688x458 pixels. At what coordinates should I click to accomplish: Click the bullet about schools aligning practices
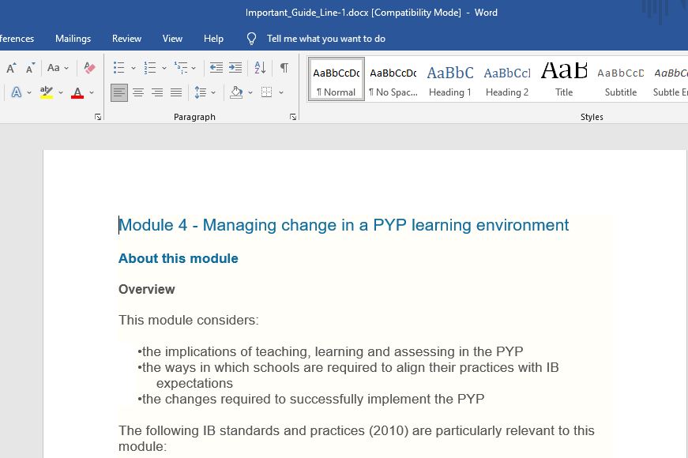coord(348,375)
